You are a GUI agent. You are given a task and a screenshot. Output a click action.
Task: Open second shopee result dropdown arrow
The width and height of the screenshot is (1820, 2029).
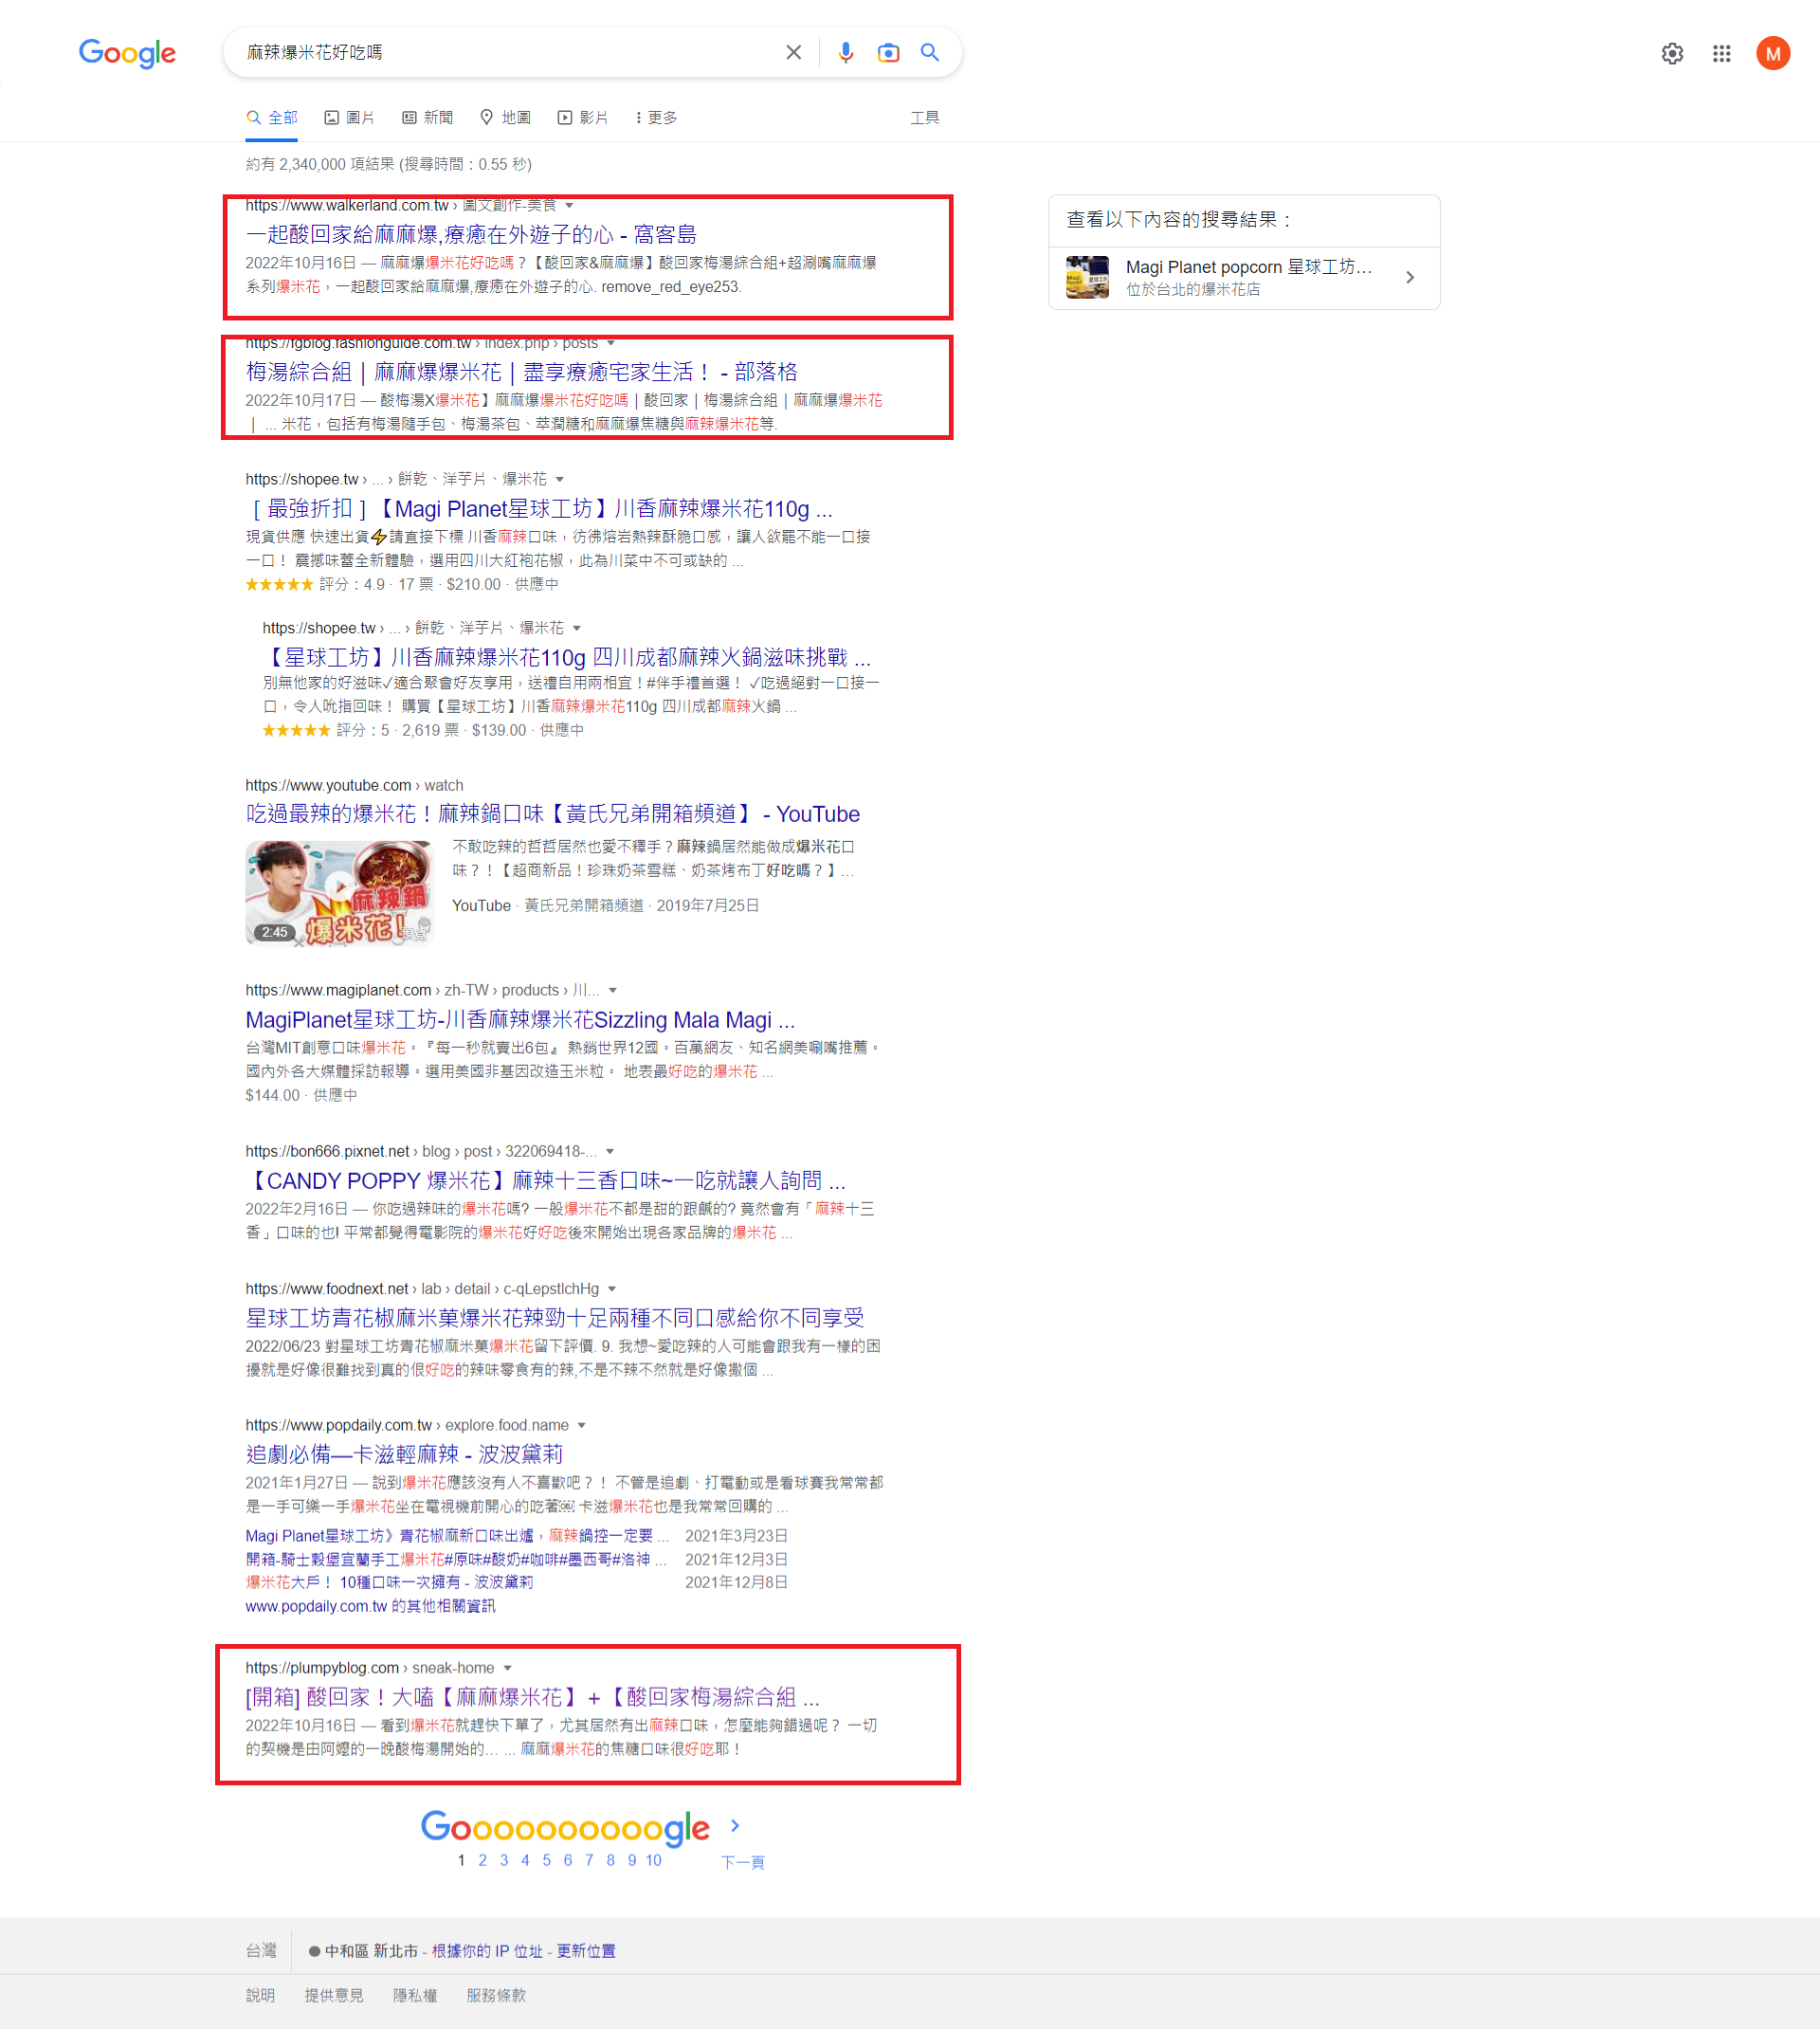[x=577, y=628]
